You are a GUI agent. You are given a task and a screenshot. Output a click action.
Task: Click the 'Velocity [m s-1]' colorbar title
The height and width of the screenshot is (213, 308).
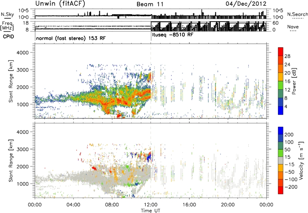coord(301,161)
